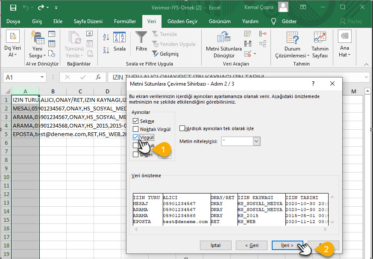This screenshot has width=373, height=259.
Task: Click the Ana Hat outline icon
Action: (x=344, y=36)
